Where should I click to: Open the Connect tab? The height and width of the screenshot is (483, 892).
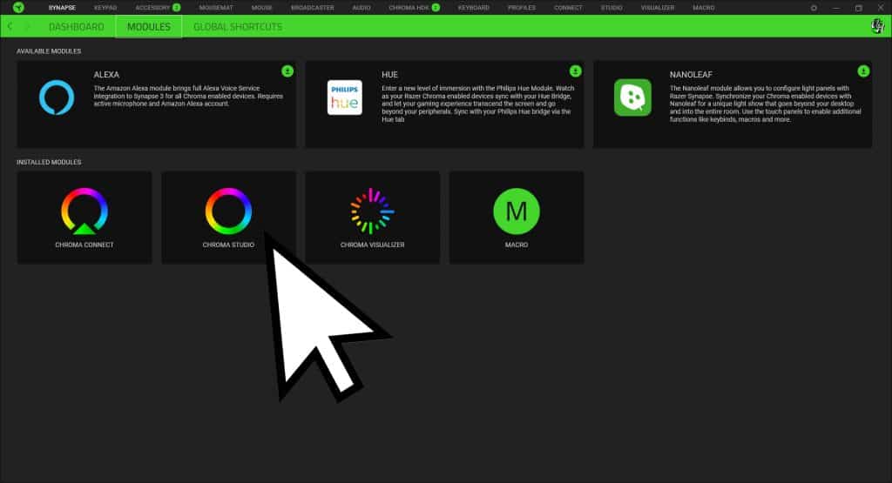(568, 8)
